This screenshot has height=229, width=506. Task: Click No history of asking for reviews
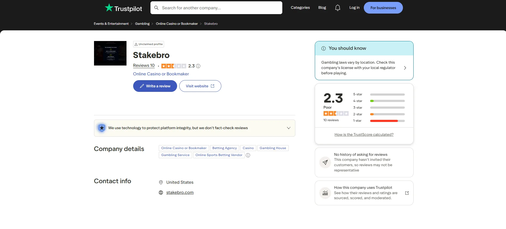pos(361,155)
